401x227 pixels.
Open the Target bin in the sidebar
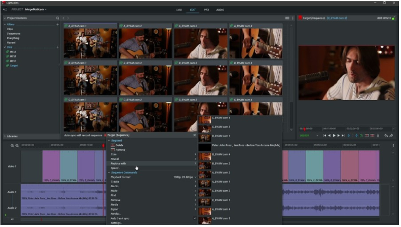click(x=14, y=66)
